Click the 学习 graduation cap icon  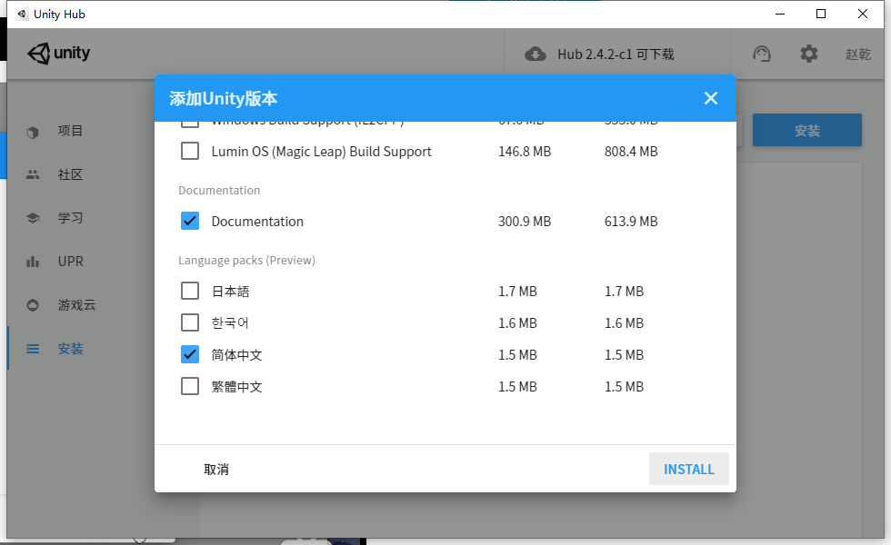[x=33, y=218]
